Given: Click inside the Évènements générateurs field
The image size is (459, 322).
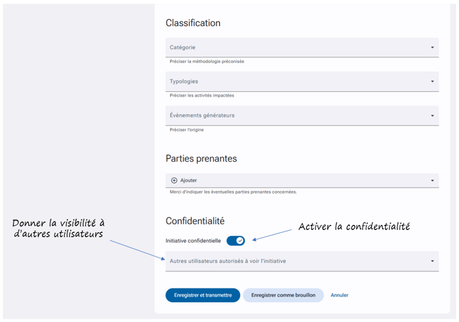Looking at the screenshot, I should pyautogui.click(x=302, y=116).
